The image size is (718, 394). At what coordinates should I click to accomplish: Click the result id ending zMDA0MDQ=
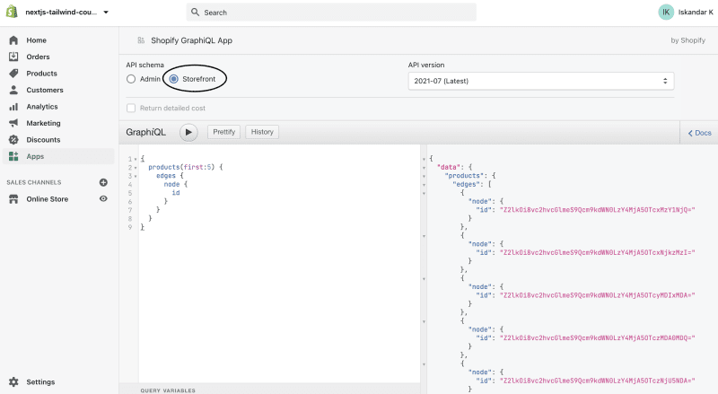coord(597,338)
